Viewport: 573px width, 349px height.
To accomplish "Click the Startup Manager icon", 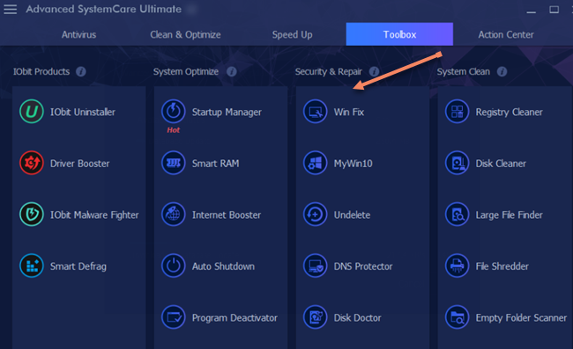I will [x=173, y=112].
